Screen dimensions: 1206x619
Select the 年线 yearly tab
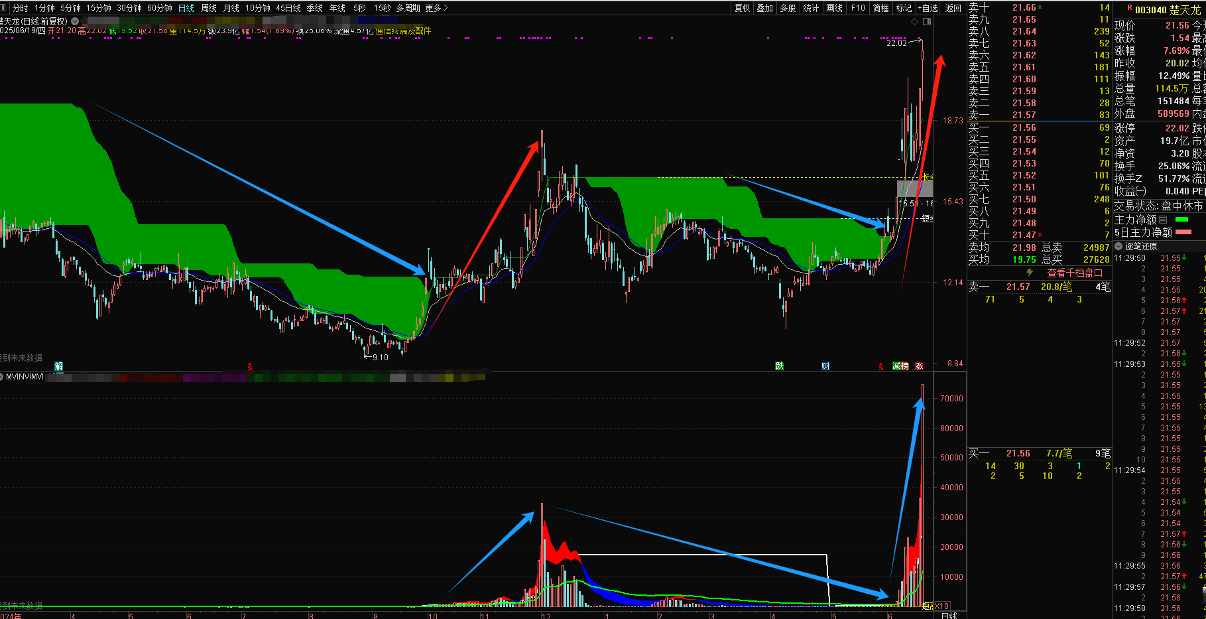[337, 8]
